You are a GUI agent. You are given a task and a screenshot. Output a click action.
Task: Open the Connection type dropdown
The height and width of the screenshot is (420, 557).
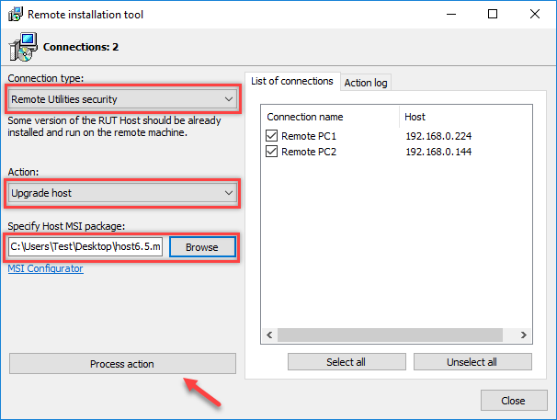point(123,99)
